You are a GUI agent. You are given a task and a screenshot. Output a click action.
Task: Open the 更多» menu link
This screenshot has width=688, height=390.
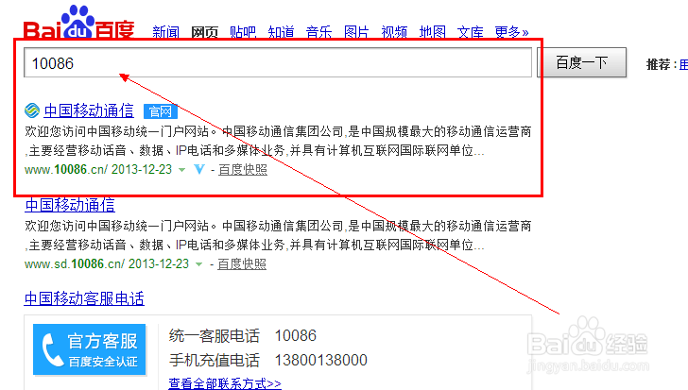(x=511, y=32)
